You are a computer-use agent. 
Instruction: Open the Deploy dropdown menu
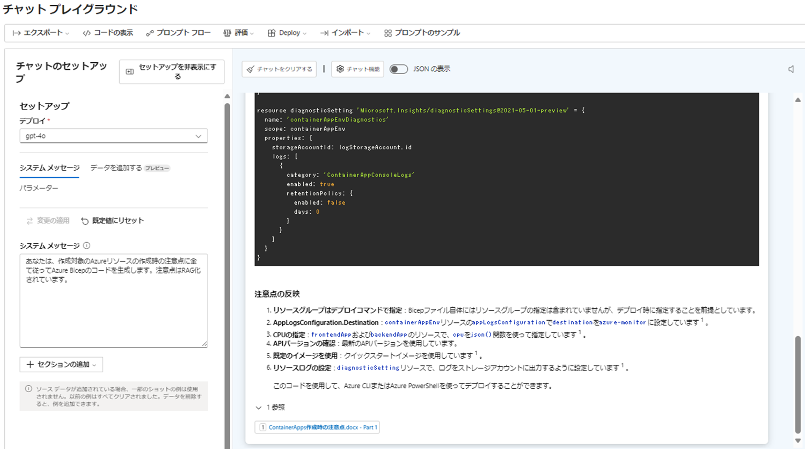point(287,33)
